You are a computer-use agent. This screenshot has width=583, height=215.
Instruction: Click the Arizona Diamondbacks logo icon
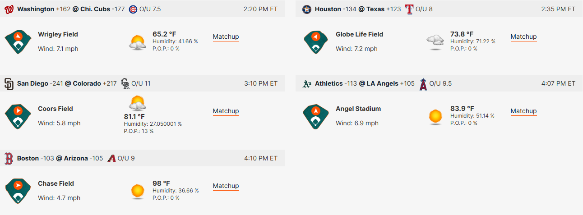tap(112, 158)
